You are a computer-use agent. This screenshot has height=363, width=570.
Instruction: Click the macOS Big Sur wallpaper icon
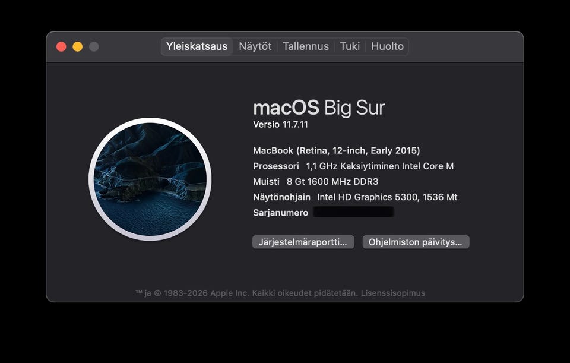150,179
